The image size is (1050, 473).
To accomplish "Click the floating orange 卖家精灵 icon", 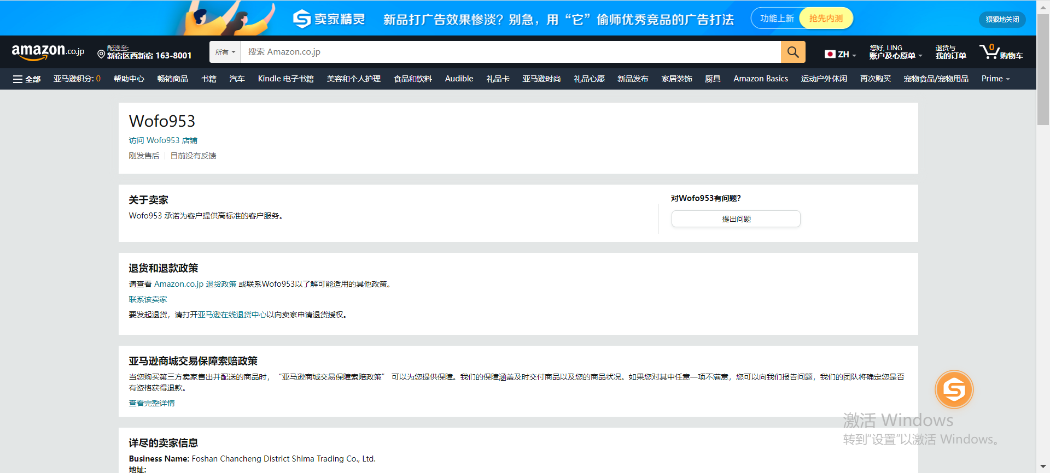I will coord(954,389).
